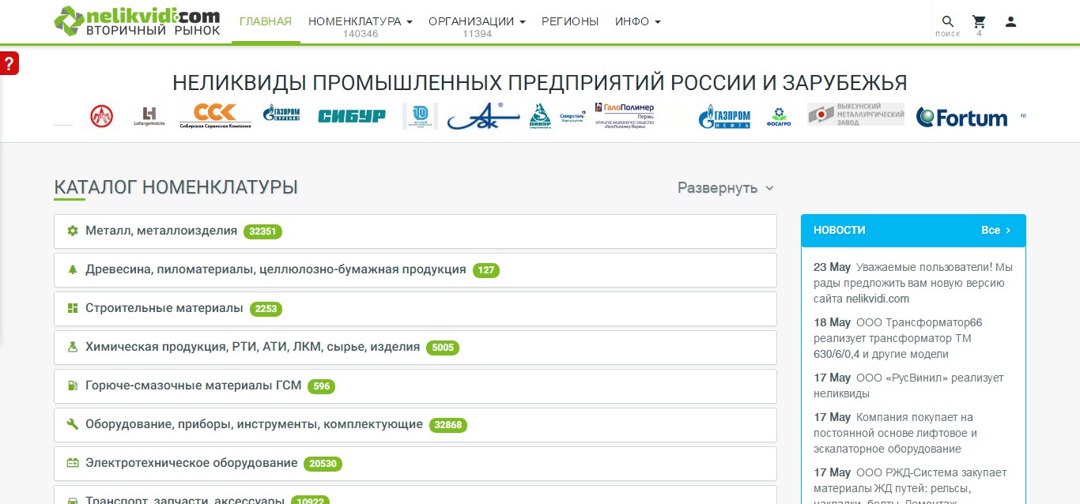
Task: Open category Древесина, пиломатериалы, целлюлозно-бумажная продукция
Action: 415,270
